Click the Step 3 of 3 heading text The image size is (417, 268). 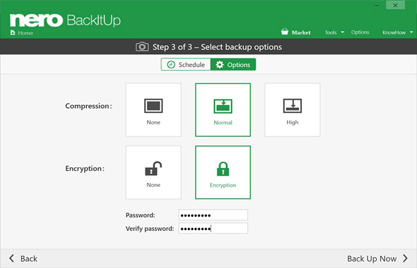tap(217, 47)
